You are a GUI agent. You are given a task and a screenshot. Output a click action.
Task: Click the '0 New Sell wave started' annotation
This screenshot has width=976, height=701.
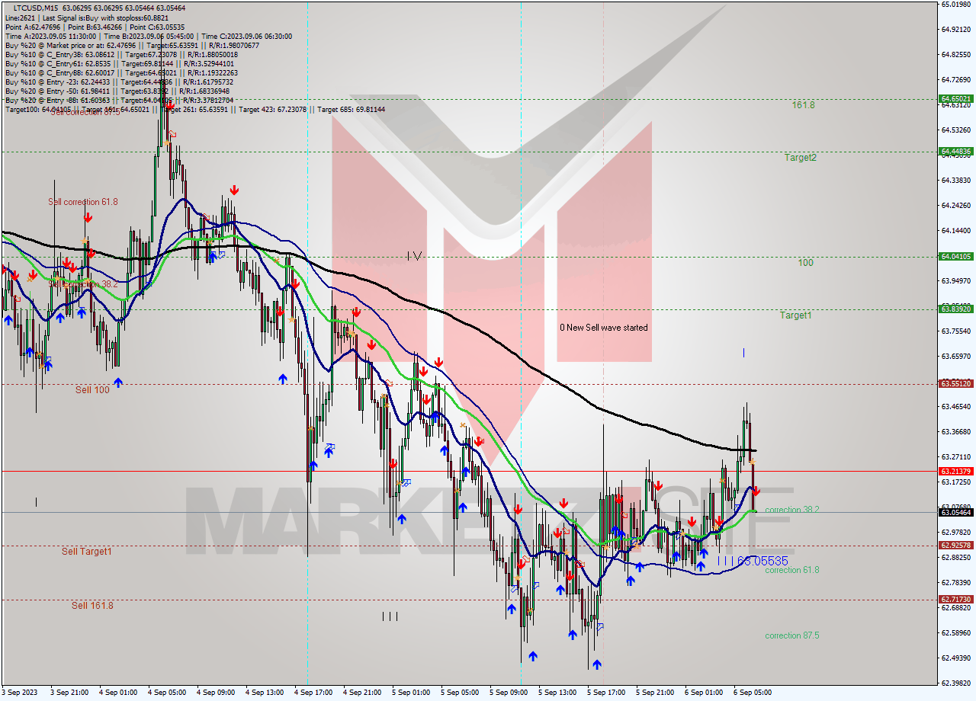[x=604, y=328]
